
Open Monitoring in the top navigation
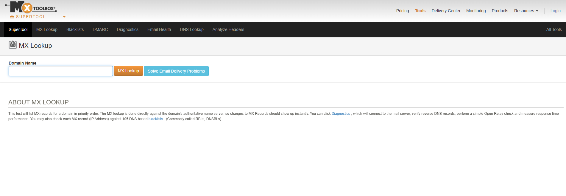click(x=476, y=11)
